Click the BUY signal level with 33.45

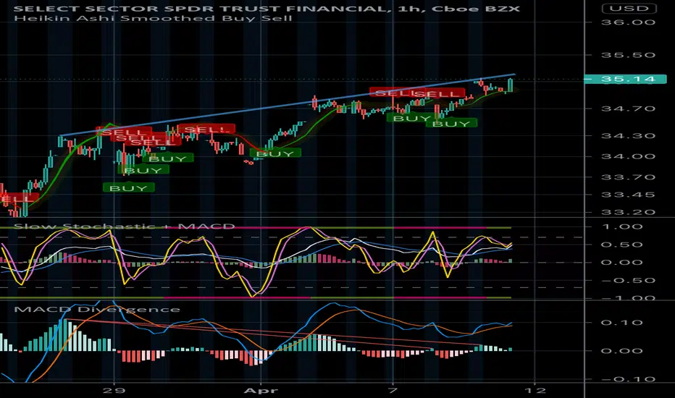click(x=128, y=187)
